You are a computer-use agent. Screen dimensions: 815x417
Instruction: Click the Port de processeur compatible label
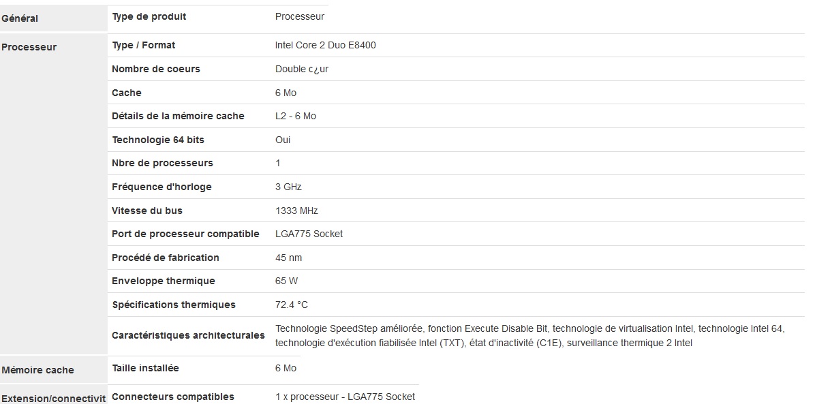pyautogui.click(x=185, y=234)
